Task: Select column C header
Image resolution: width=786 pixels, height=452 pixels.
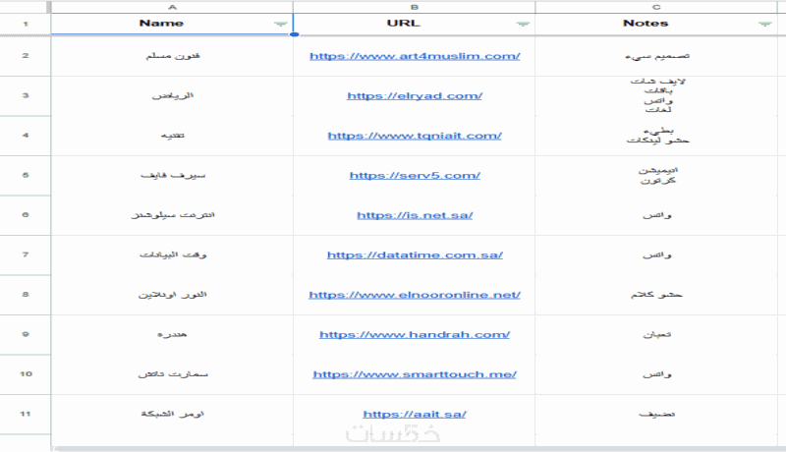Action: 656,7
